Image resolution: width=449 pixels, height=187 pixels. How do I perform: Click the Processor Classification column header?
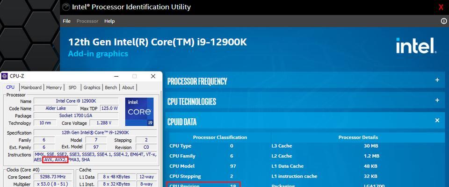tap(220, 137)
